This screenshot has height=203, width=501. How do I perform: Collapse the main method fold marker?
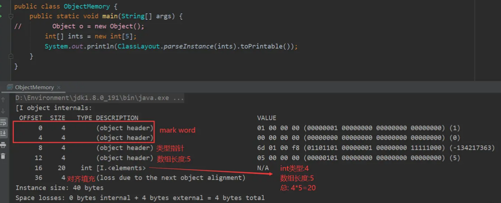(x=11, y=16)
